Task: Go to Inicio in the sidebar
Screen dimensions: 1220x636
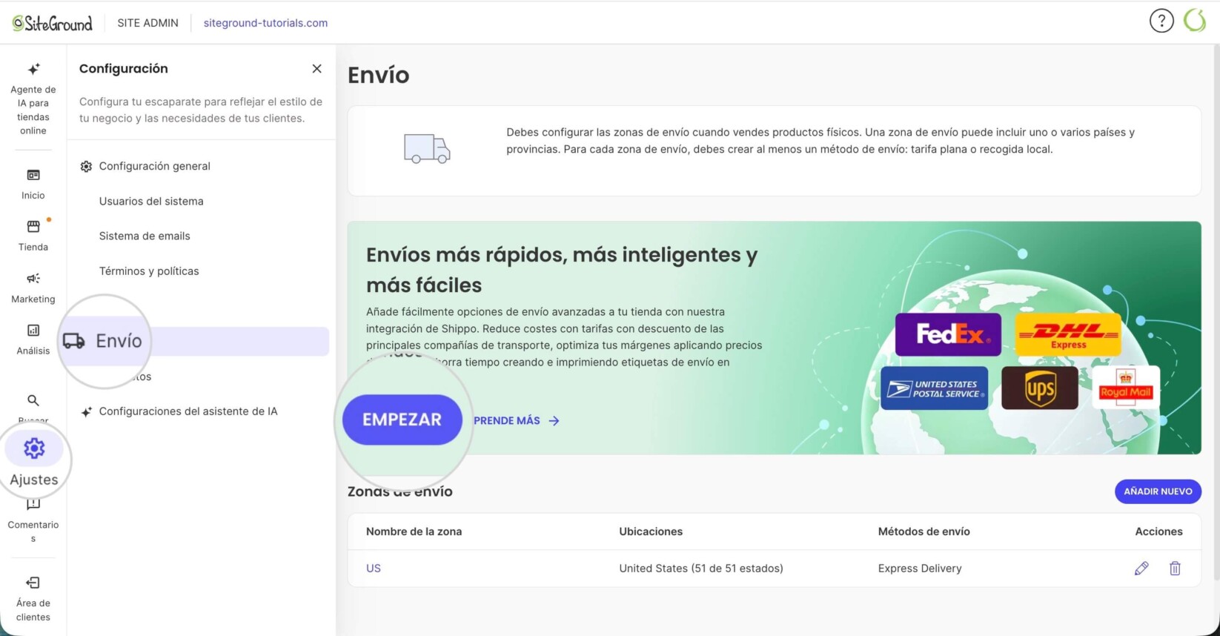Action: (33, 184)
